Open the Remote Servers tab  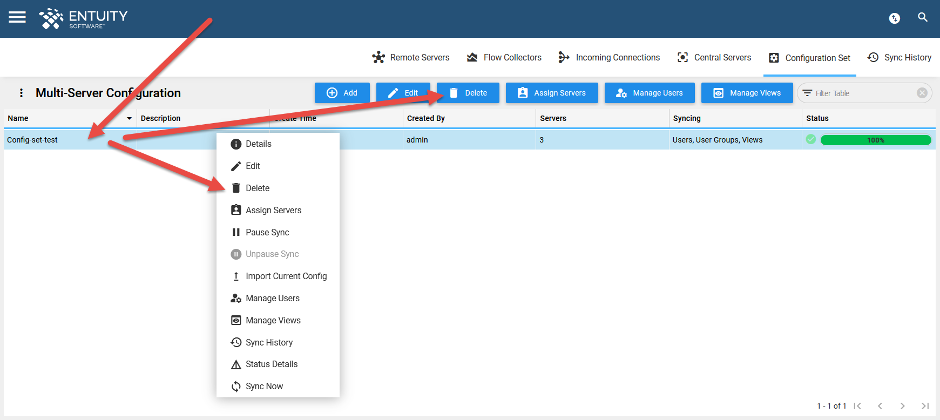411,57
